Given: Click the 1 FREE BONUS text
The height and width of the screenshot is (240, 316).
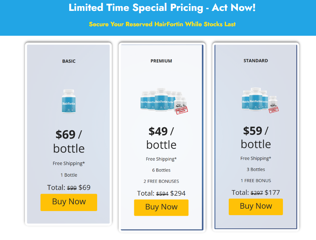Looking at the screenshot, I should coord(256,181).
